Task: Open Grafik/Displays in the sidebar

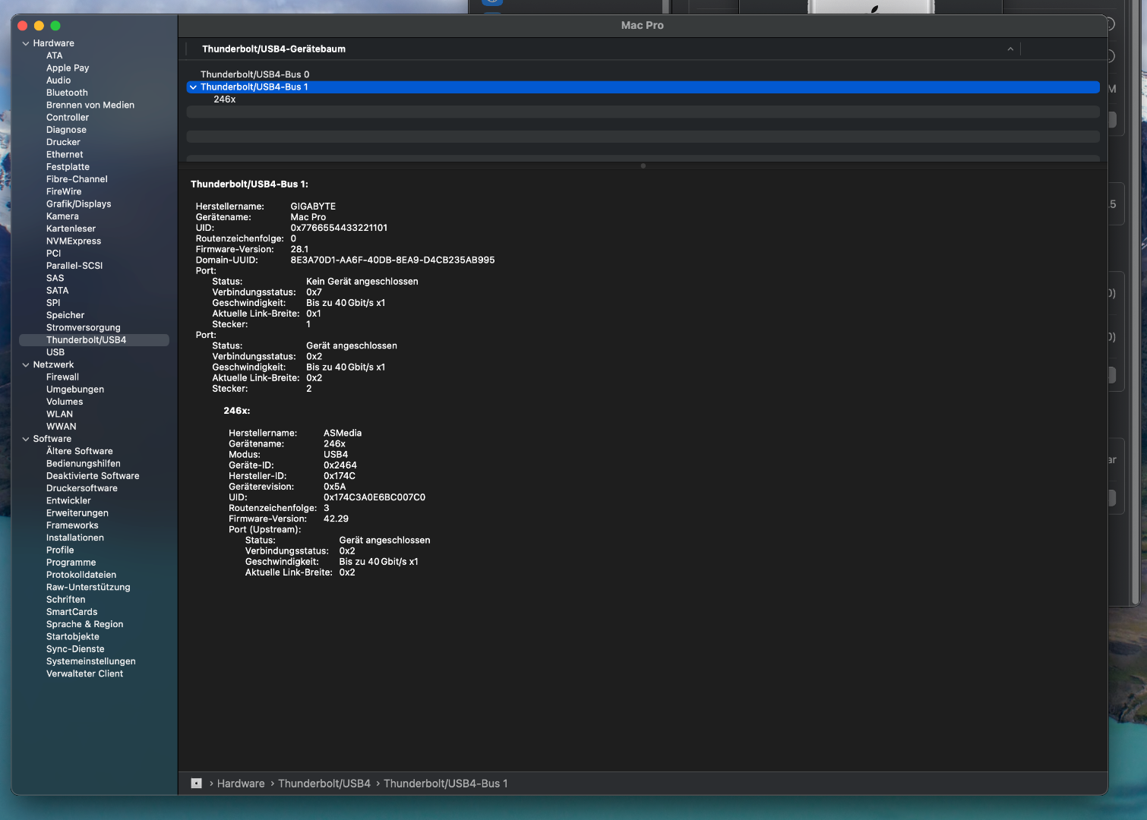Action: (x=78, y=204)
